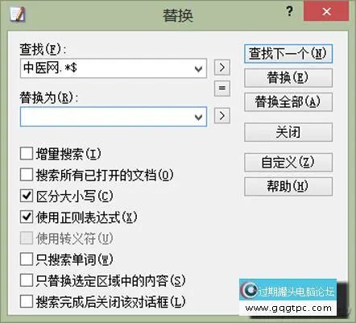356x323 pixels.
Task: Expand the 替换为 combo box dropdown
Action: pos(198,117)
